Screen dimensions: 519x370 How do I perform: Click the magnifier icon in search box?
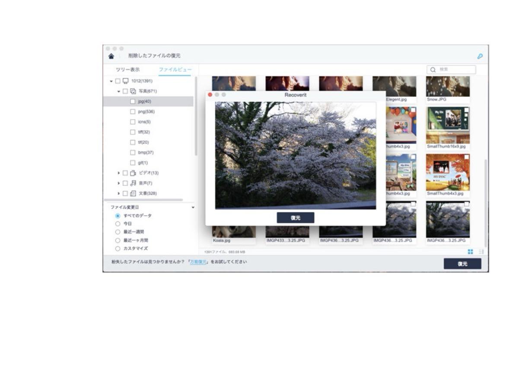tap(433, 70)
